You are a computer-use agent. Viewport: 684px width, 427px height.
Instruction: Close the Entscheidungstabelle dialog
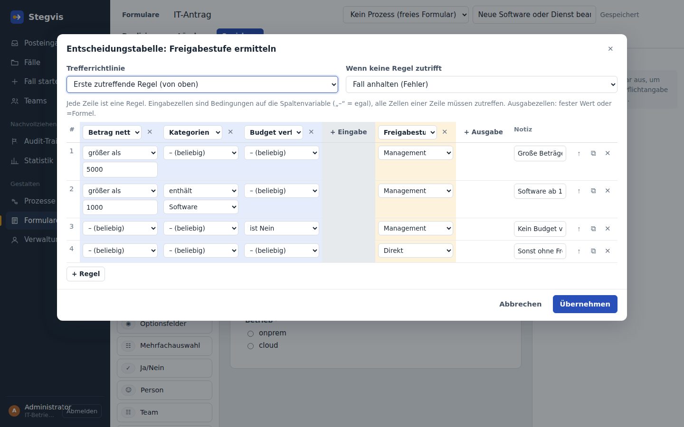(610, 49)
